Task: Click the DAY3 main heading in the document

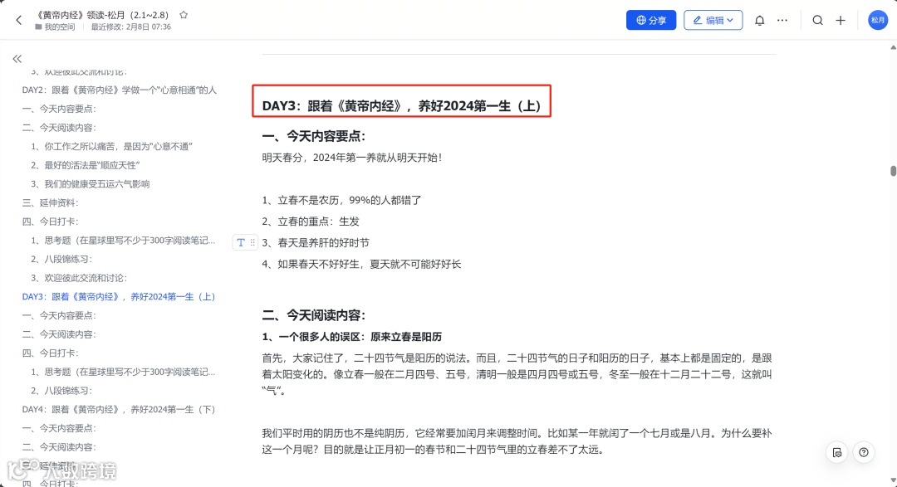Action: tap(402, 105)
